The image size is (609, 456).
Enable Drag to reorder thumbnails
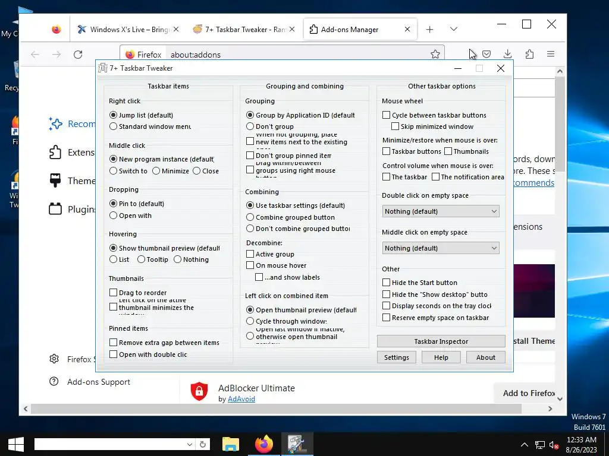pyautogui.click(x=113, y=292)
